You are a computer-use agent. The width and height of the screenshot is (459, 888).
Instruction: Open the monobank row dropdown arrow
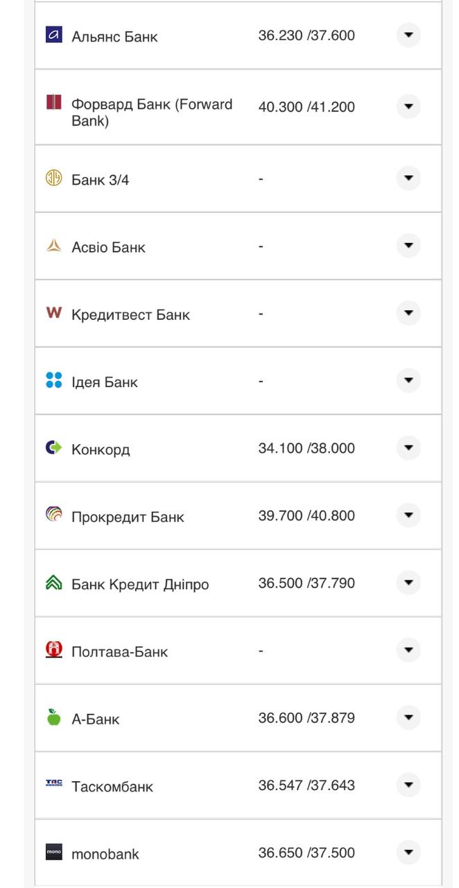(x=408, y=852)
